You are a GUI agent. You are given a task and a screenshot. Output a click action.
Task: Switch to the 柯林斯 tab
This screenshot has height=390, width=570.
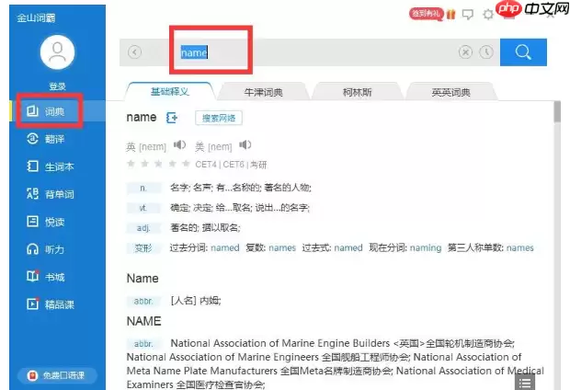[x=358, y=92]
